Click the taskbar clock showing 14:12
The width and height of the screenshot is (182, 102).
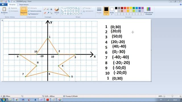coord(175,100)
